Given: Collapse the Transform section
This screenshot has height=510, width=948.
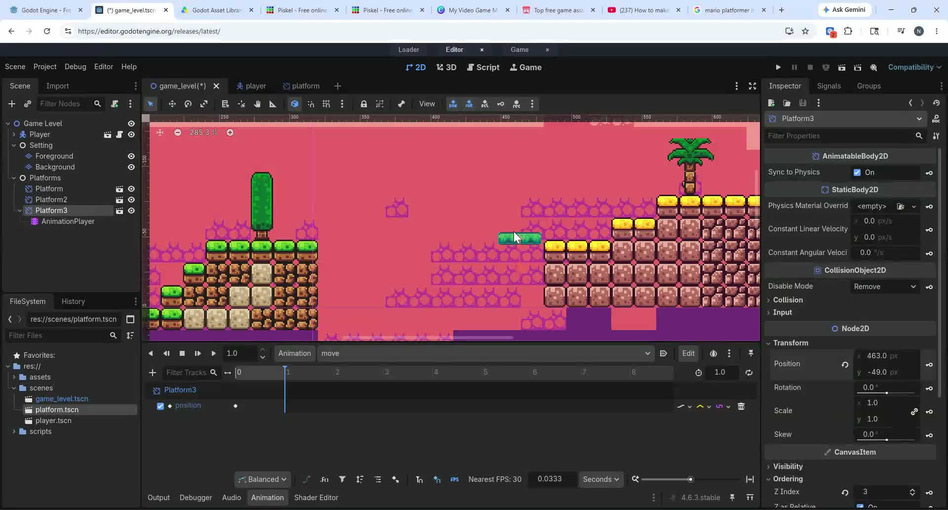Looking at the screenshot, I should tap(790, 343).
